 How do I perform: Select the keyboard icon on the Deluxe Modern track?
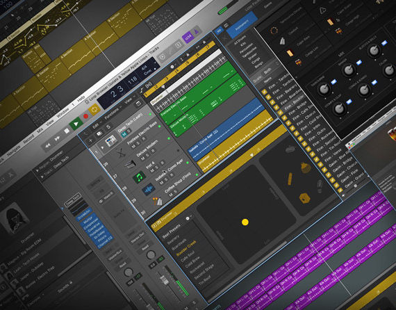pos(131,165)
